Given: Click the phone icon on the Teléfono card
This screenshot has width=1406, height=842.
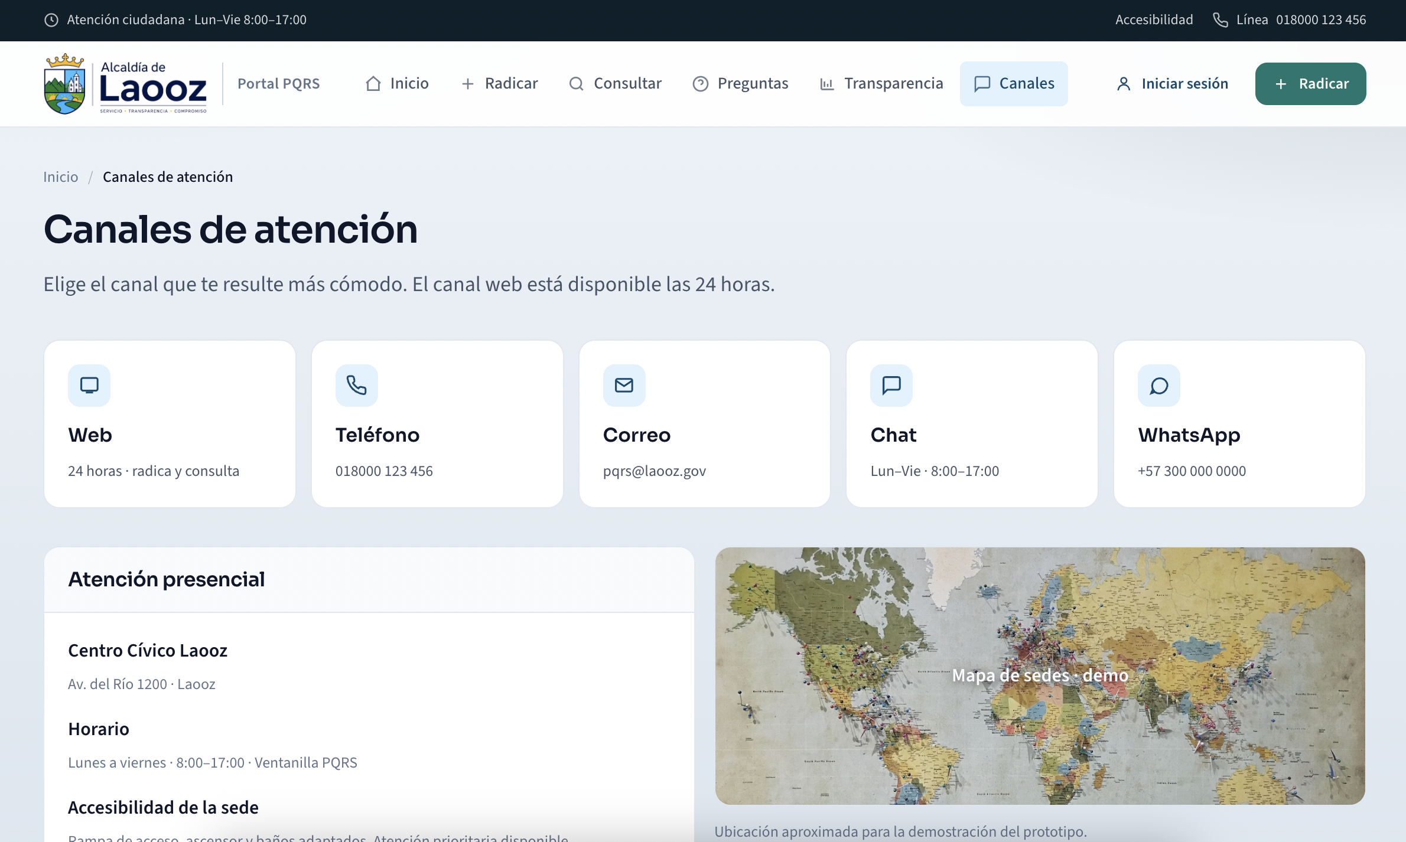Looking at the screenshot, I should (357, 386).
